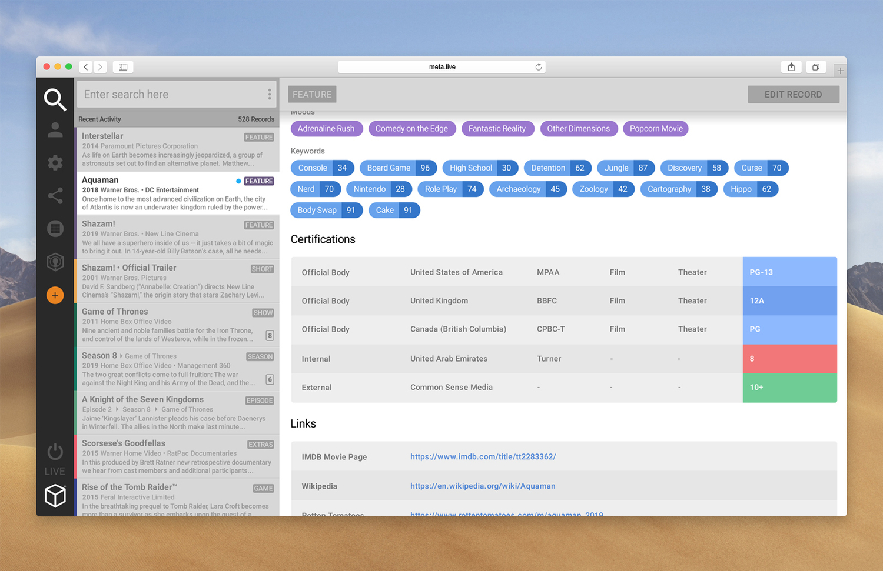Click the Nintendo 28 keyword

click(379, 189)
